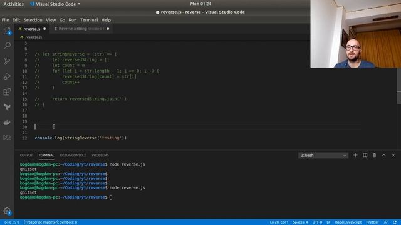The image size is (401, 225).
Task: Click line number 7 in the gutter
Action: click(x=26, y=54)
